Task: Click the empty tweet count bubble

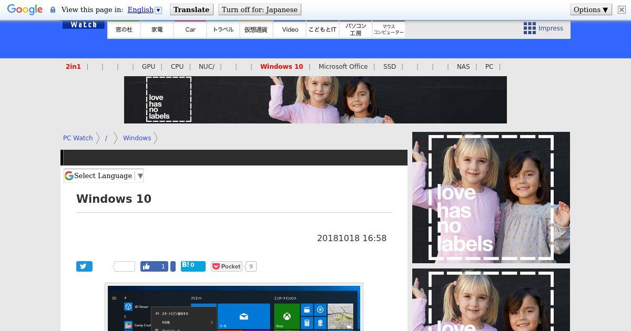Action: click(x=124, y=266)
